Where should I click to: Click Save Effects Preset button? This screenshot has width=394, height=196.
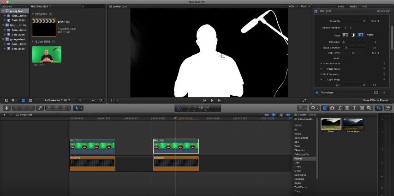click(x=376, y=100)
